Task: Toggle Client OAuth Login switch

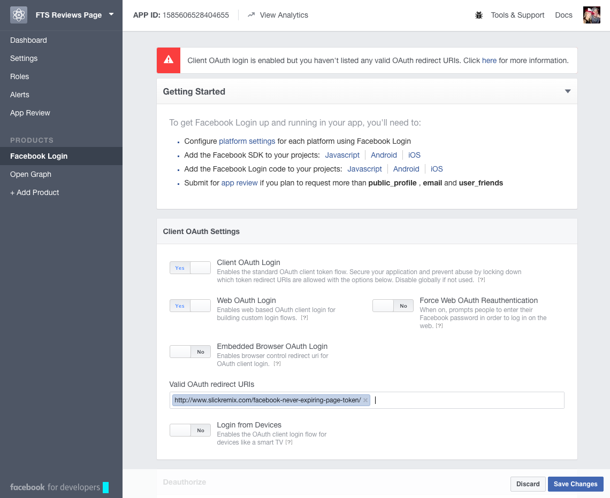Action: click(x=190, y=268)
